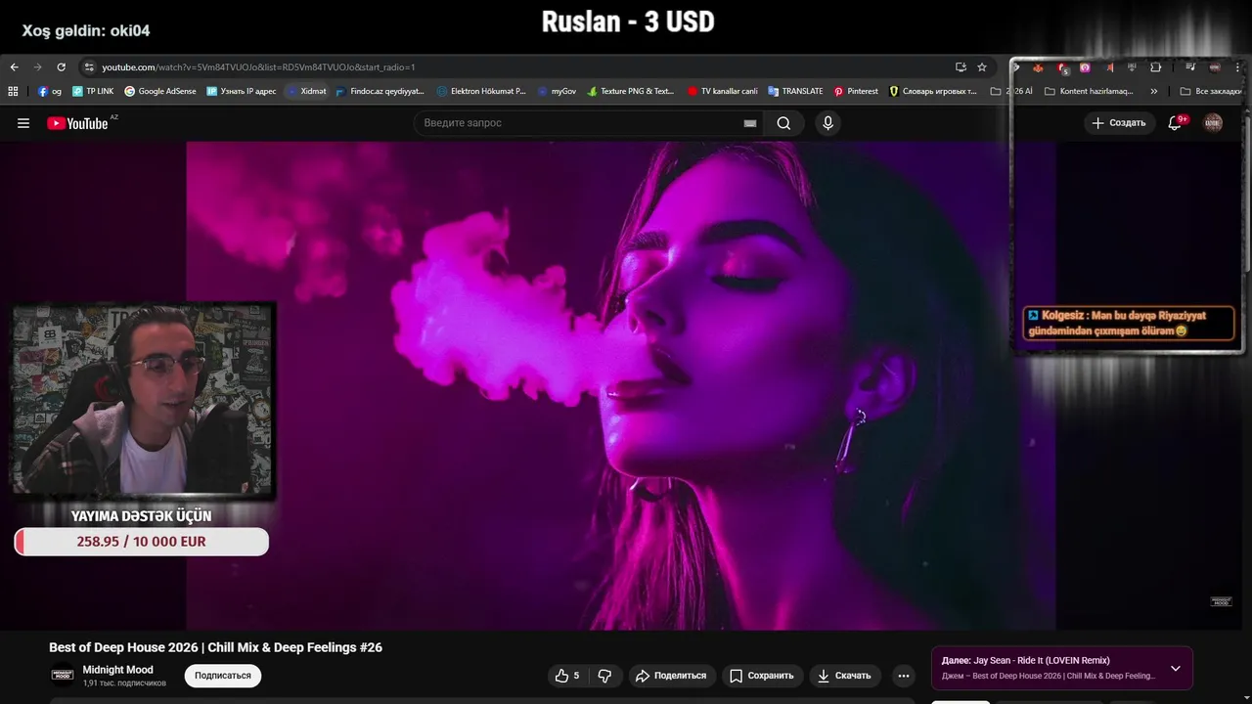The image size is (1252, 704).
Task: Open the Findoc.az bookmark
Action: pos(380,91)
